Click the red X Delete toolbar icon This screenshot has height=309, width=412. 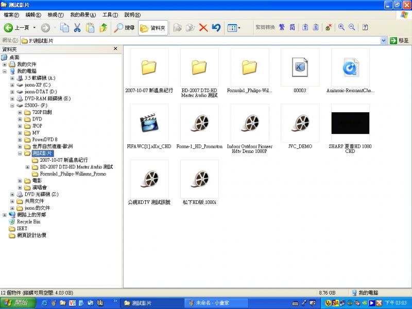pos(203,28)
